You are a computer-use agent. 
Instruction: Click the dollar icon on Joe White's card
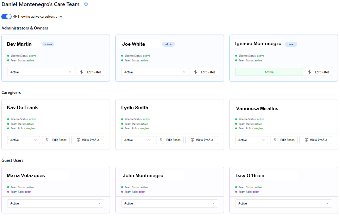point(195,72)
